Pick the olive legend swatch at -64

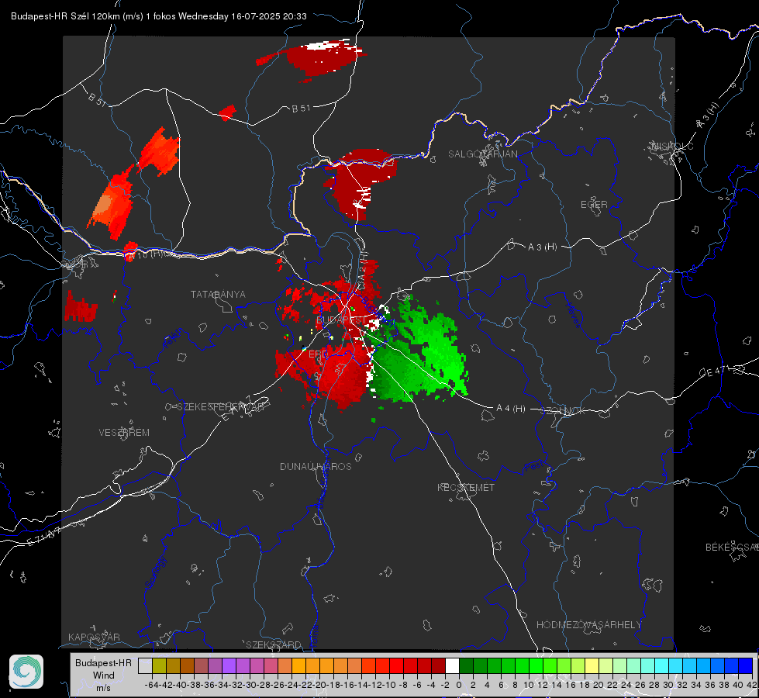[x=159, y=666]
